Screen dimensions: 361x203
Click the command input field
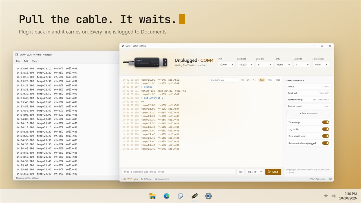tap(179, 172)
